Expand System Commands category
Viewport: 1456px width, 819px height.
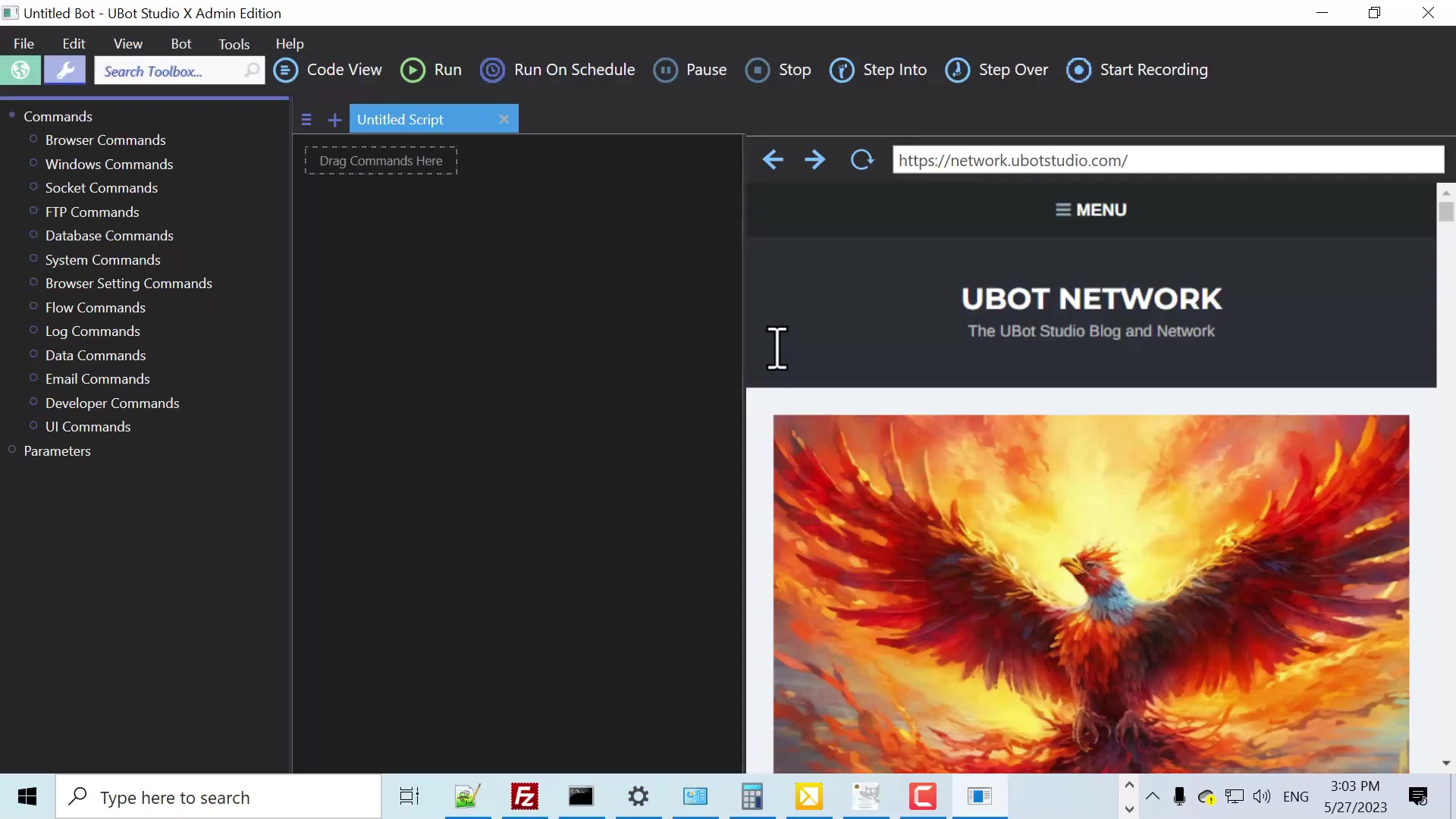coord(33,259)
